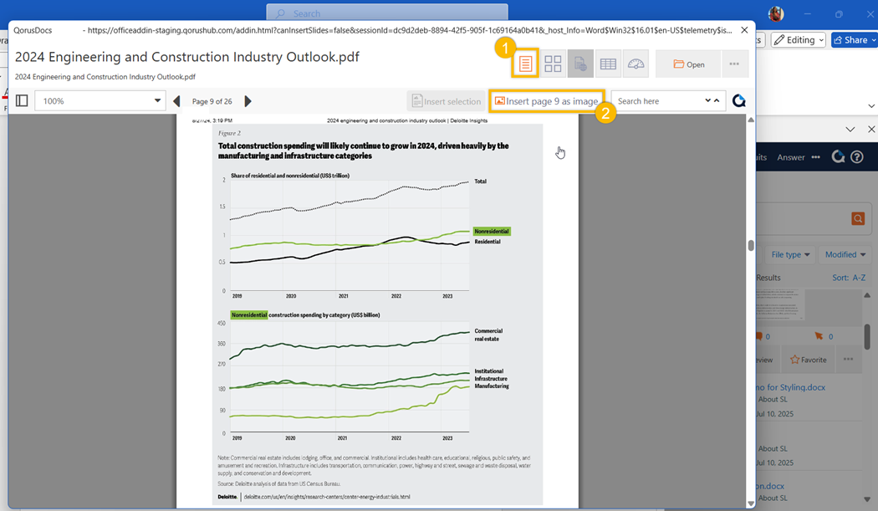This screenshot has height=511, width=878.
Task: Click the Sort: A-Z link
Action: pos(849,277)
